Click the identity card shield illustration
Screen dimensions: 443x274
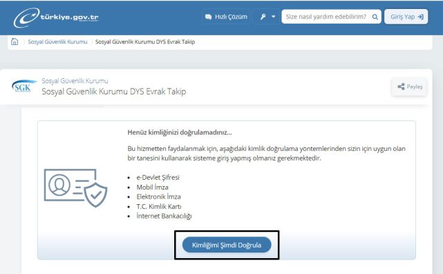tap(76, 188)
